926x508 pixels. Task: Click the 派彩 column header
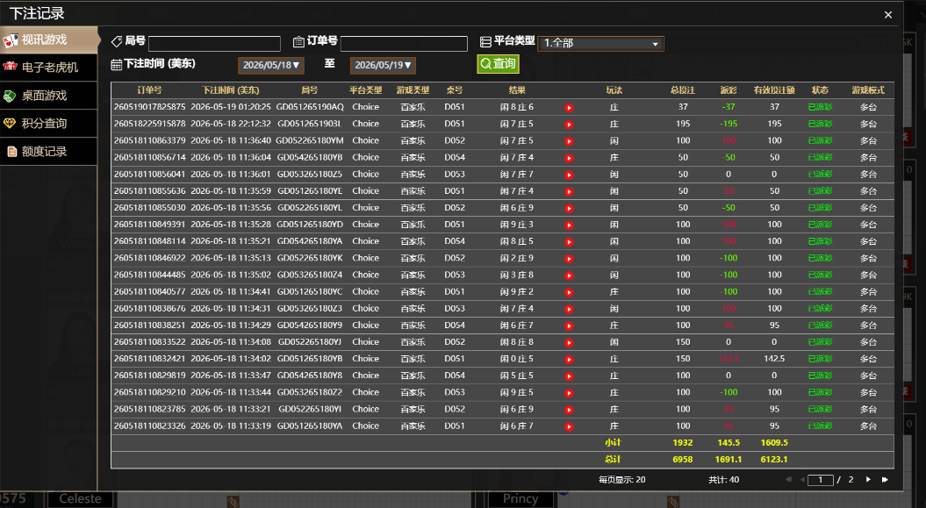729,90
